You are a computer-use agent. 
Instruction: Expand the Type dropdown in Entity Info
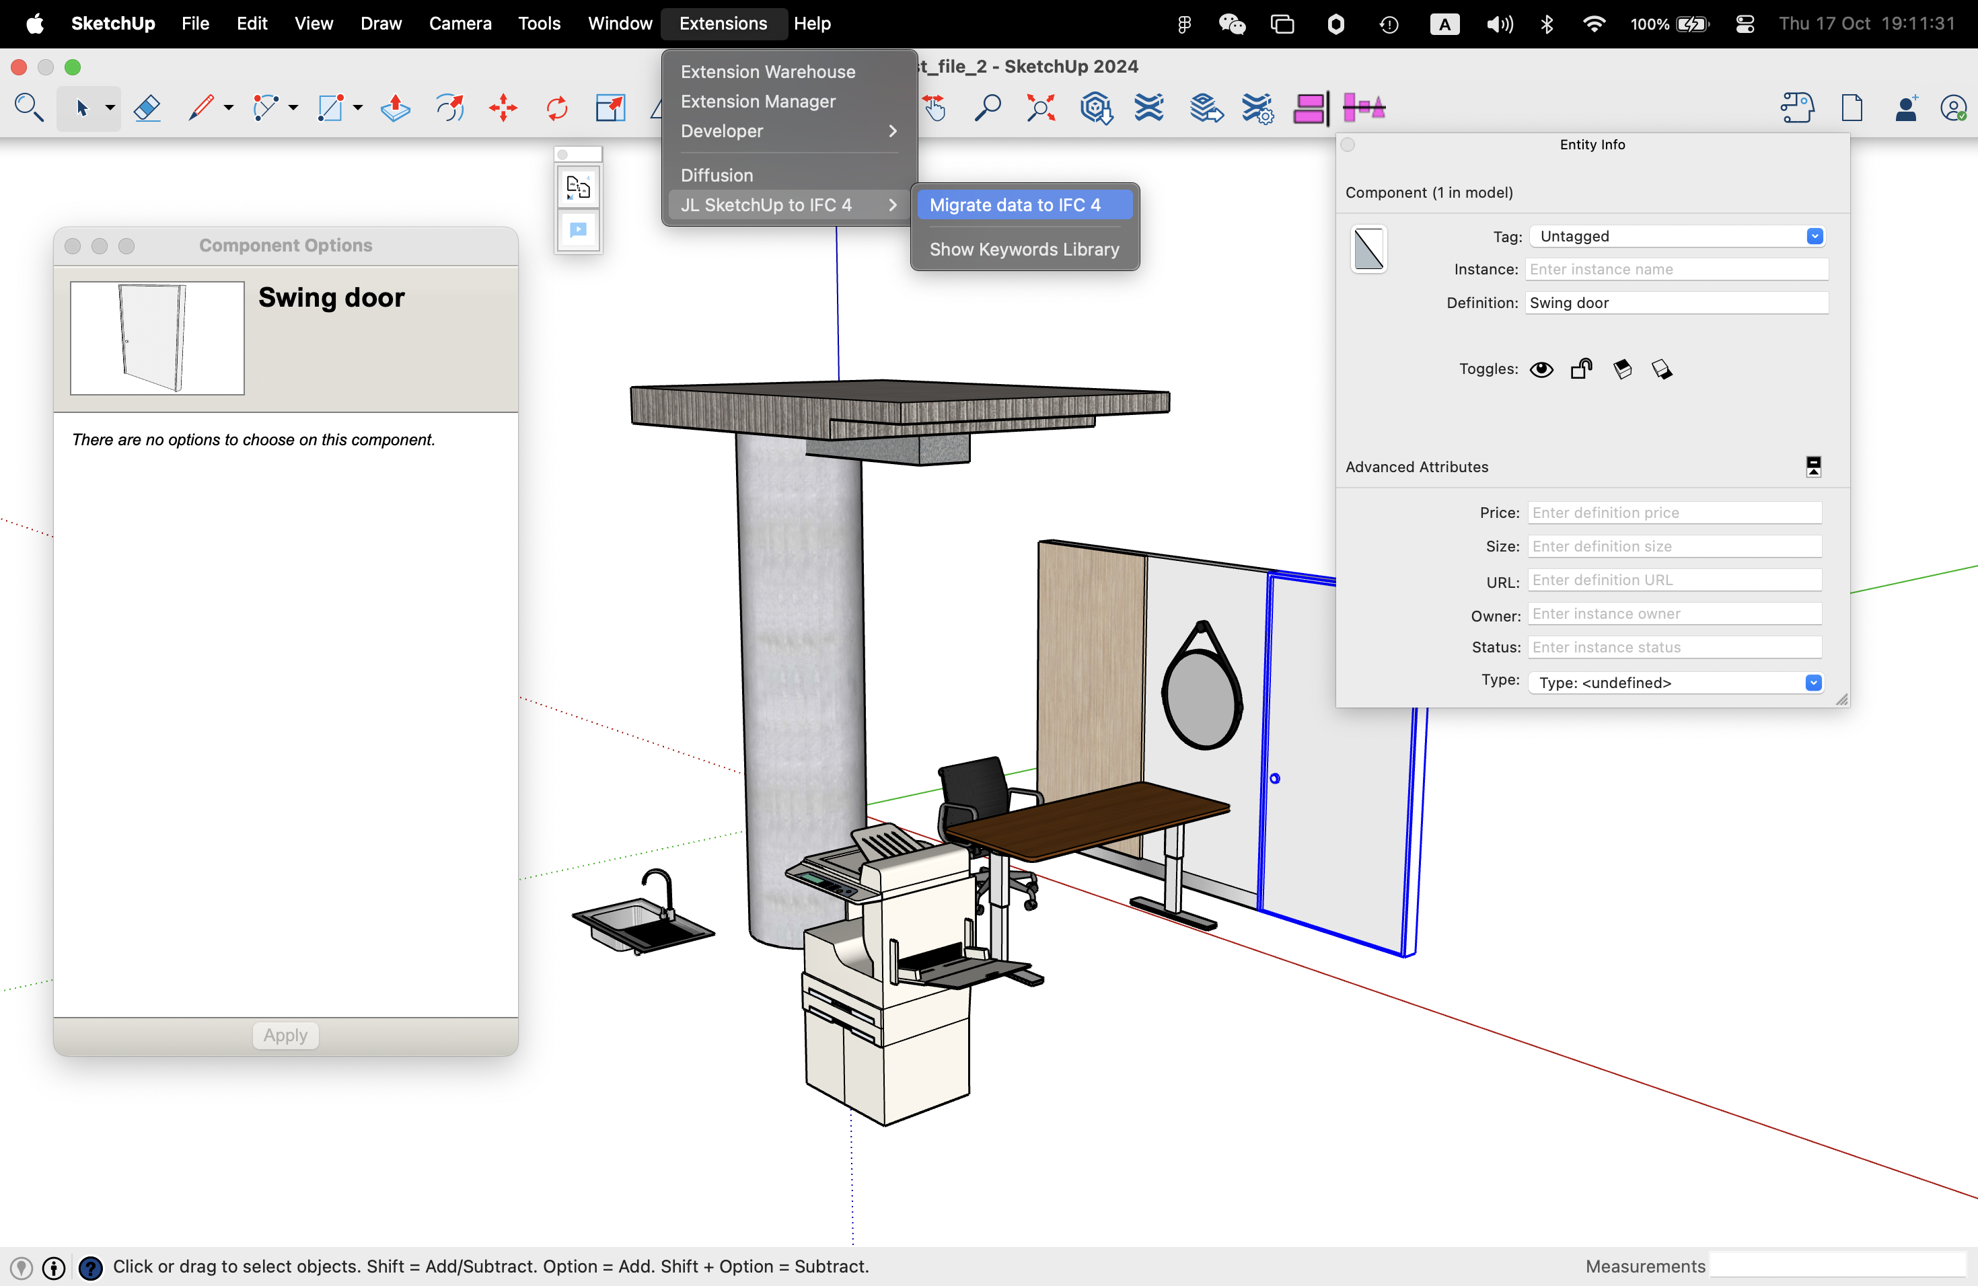coord(1814,681)
